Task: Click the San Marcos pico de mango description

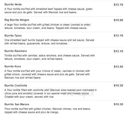Action: click(x=47, y=111)
